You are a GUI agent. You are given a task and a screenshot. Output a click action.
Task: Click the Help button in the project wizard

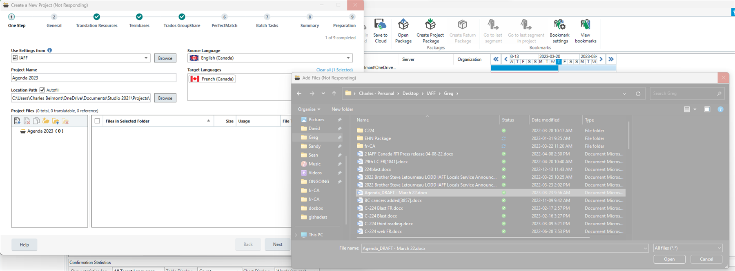coord(24,244)
